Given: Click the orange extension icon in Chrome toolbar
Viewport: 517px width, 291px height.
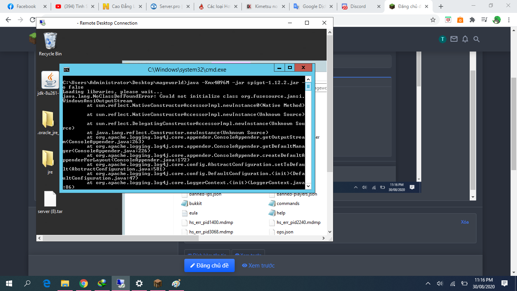Looking at the screenshot, I should pyautogui.click(x=460, y=20).
